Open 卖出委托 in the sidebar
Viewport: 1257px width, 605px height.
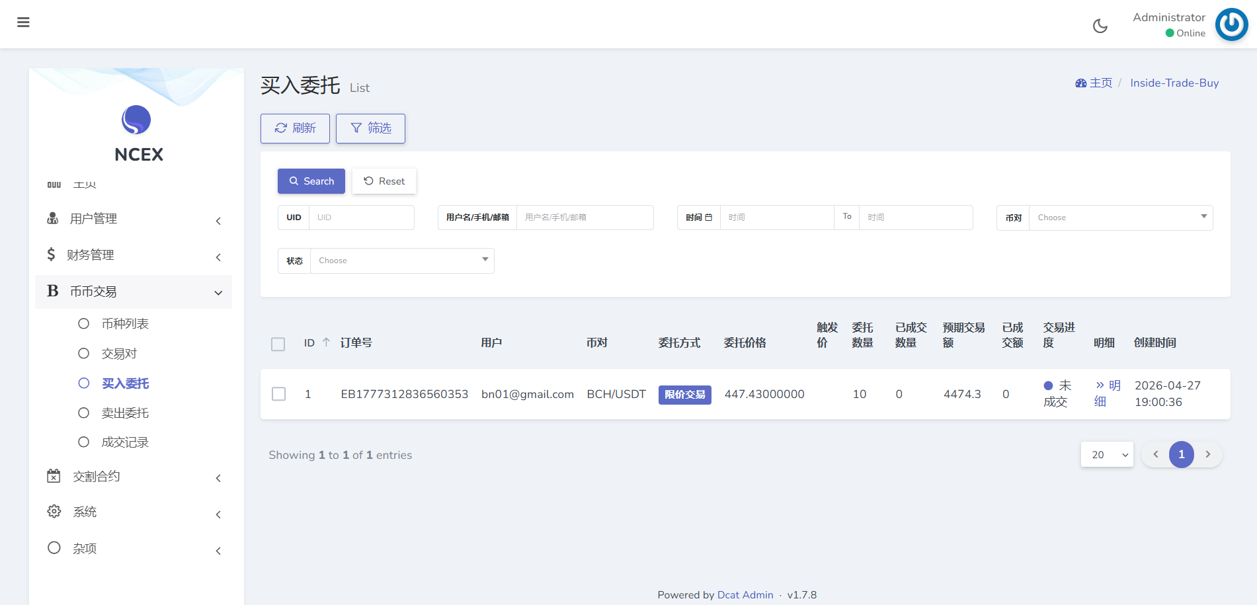125,413
